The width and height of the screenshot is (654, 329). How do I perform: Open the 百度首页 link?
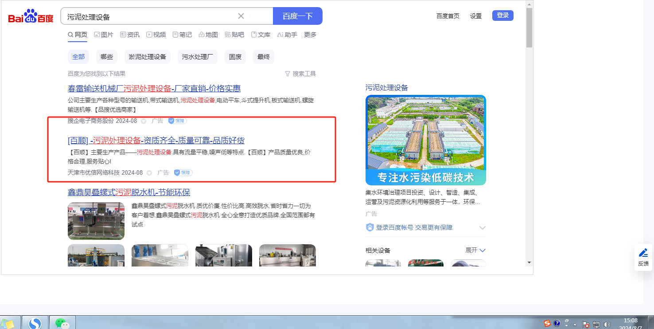(448, 16)
